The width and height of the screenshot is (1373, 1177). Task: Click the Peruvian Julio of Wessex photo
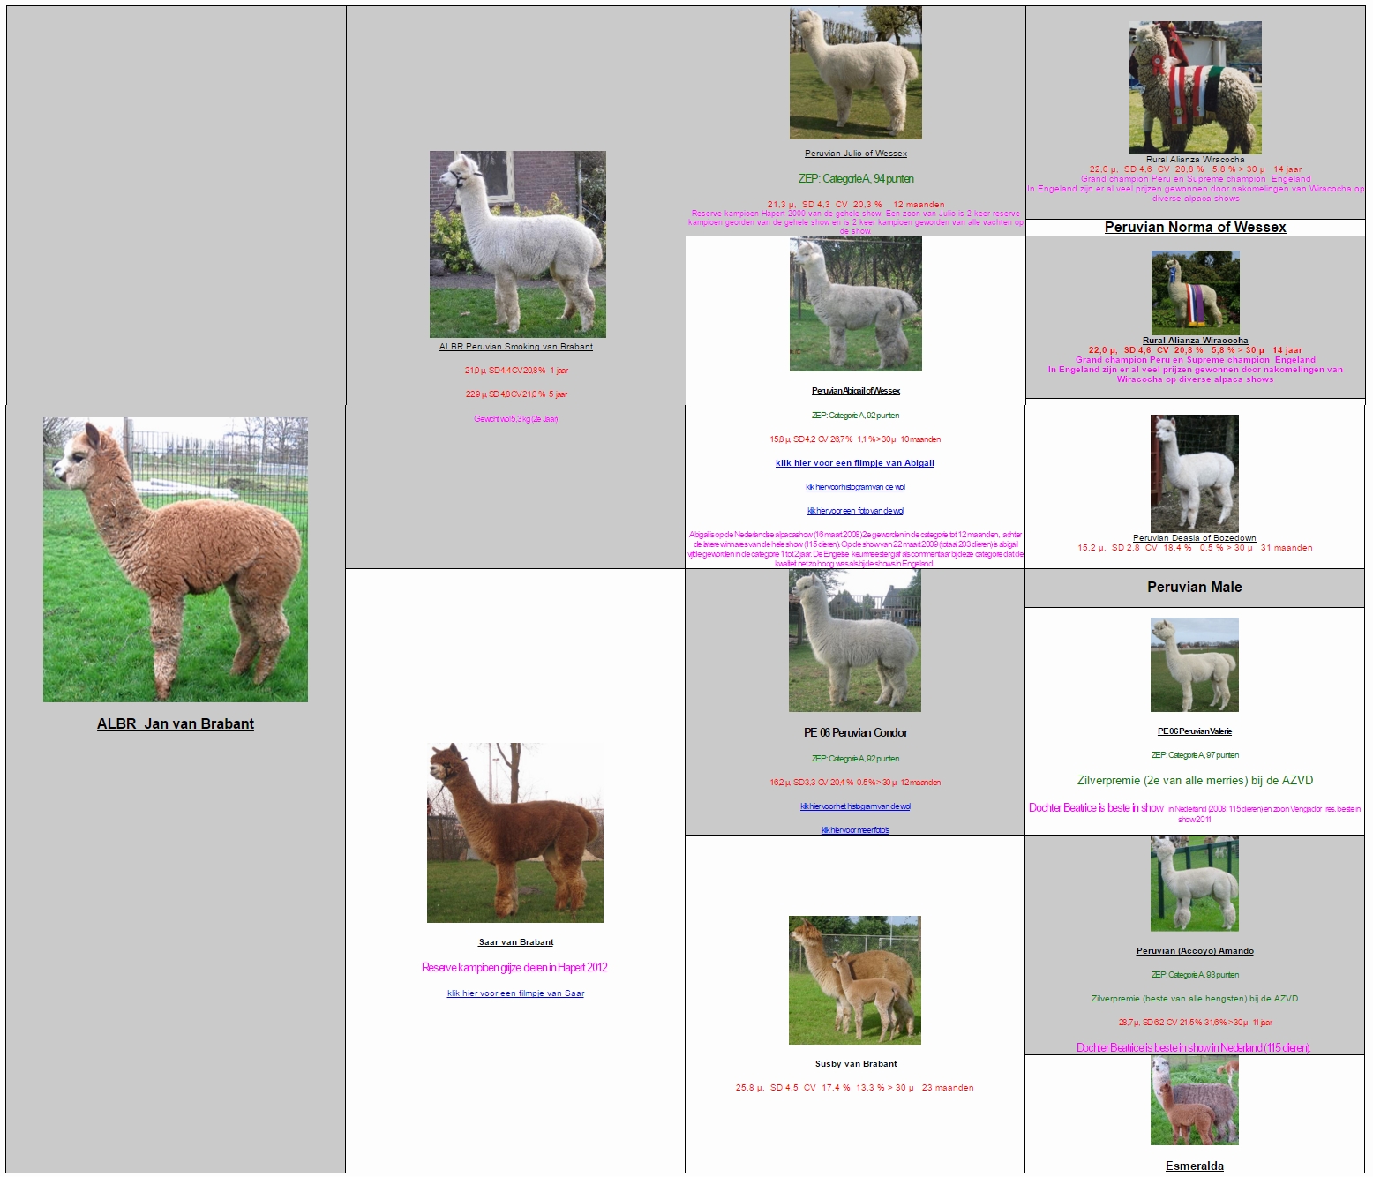[855, 73]
